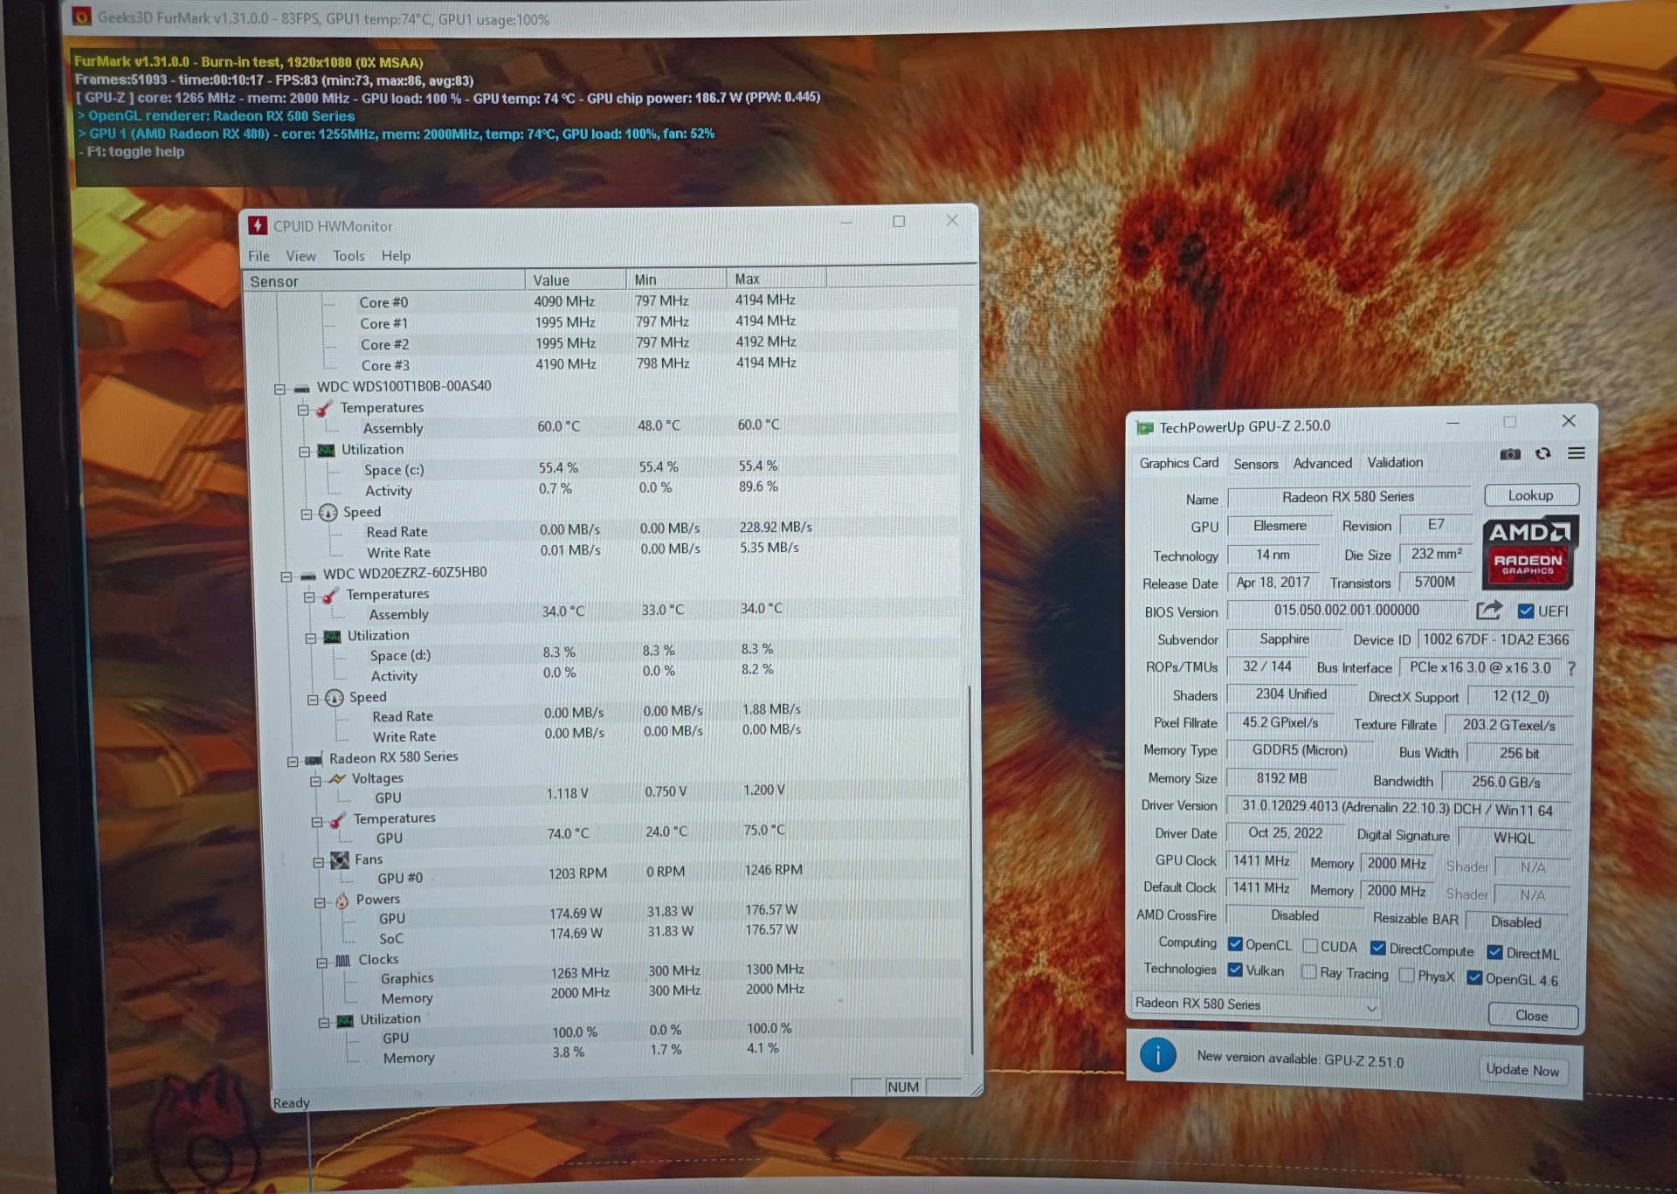
Task: Collapse the WDC WDS100T1B0B-00AS40 tree node
Action: 279,390
